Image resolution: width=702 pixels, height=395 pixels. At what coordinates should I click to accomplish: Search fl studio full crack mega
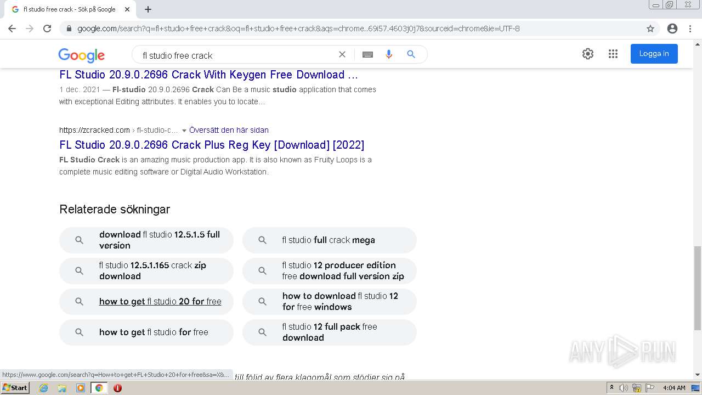pos(330,240)
